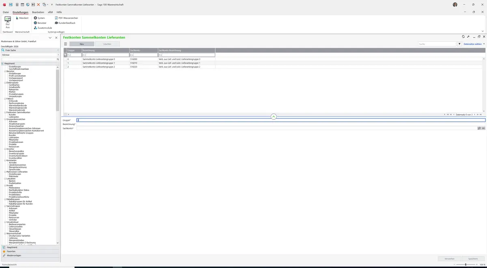Screen dimensions: 487x268
Task: Switch to the Bearbeiten tab
Action: point(38,12)
